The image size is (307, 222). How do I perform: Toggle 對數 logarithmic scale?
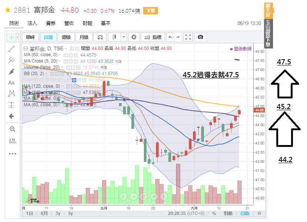[228, 213]
